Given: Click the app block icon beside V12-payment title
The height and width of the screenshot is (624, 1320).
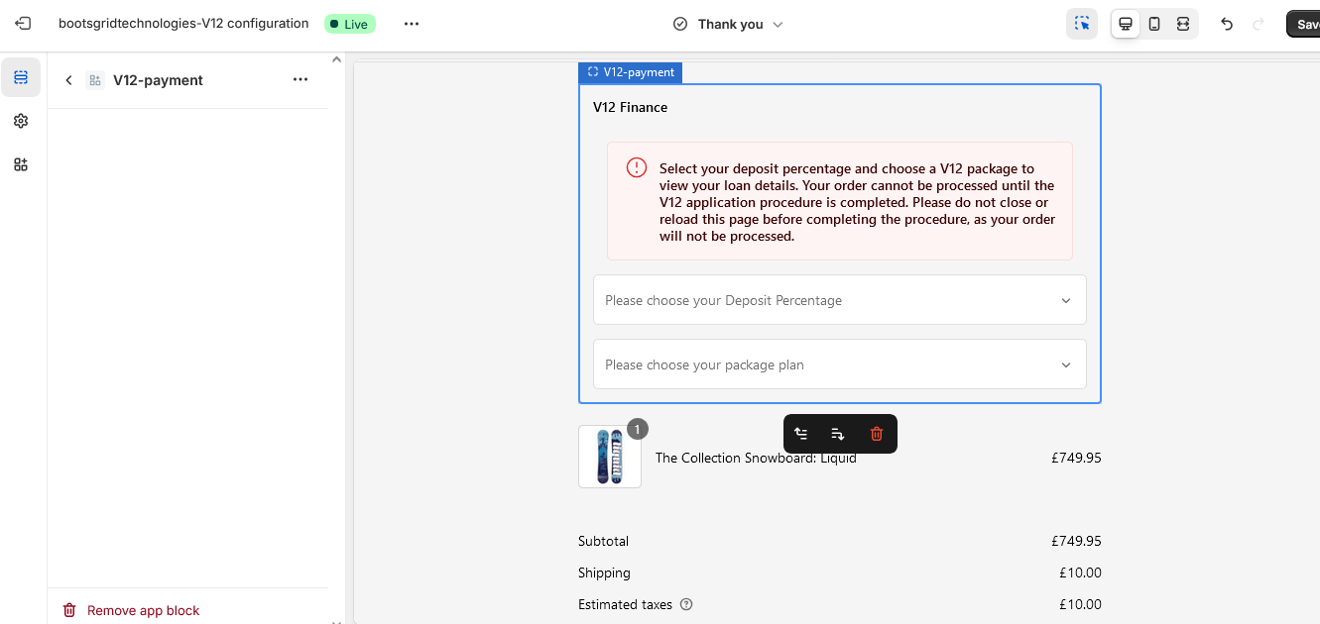Looking at the screenshot, I should pos(95,80).
